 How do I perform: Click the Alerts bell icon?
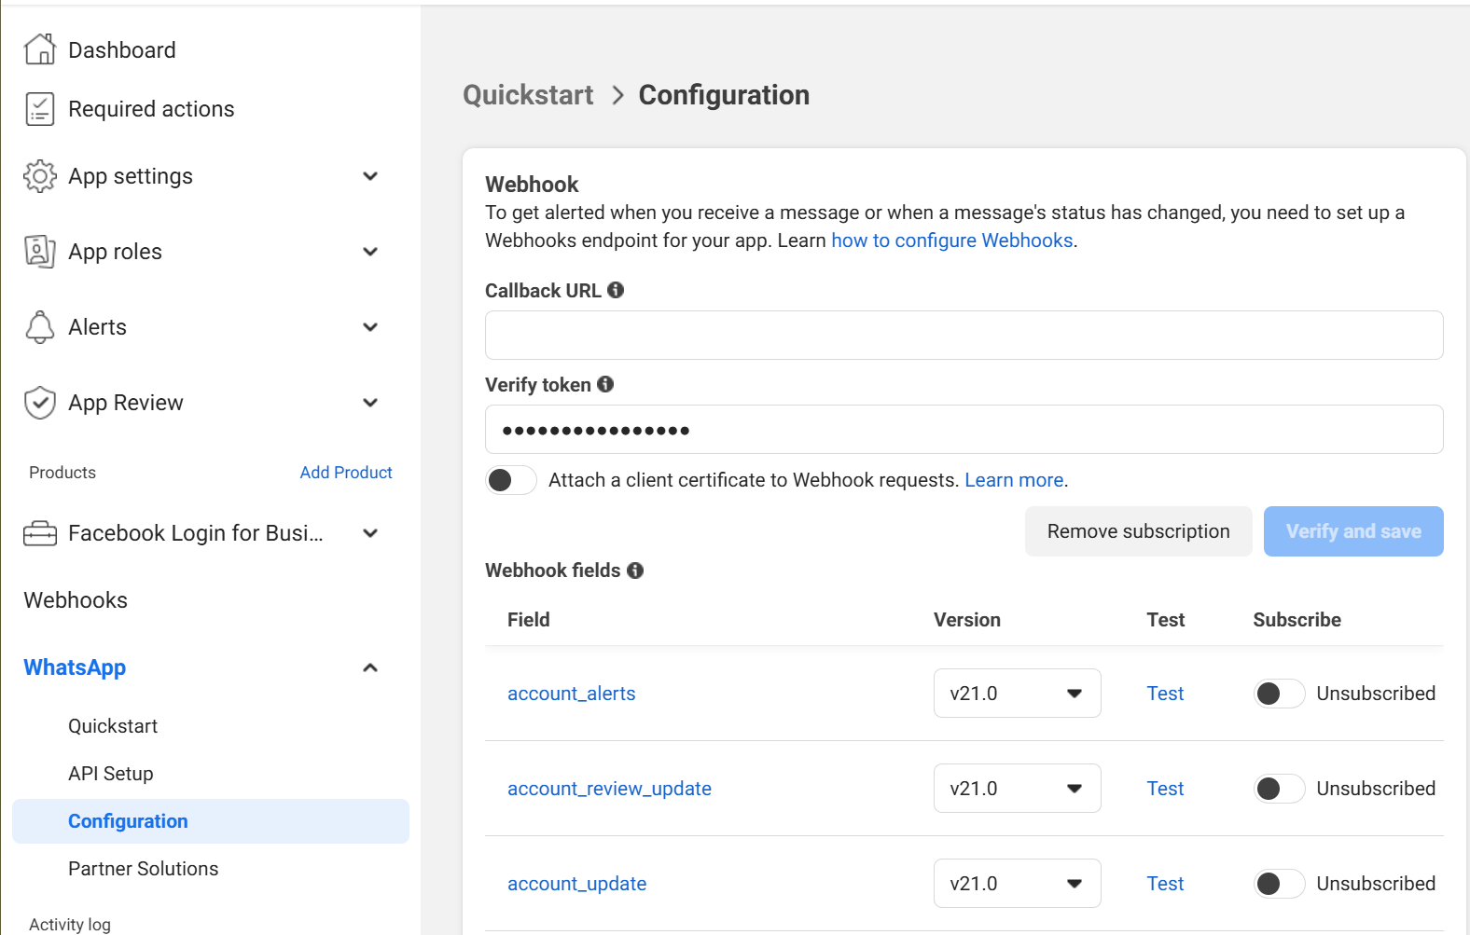coord(39,327)
